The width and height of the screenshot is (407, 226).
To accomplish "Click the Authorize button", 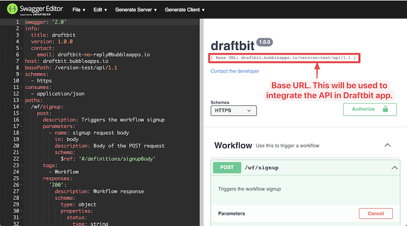I will (x=370, y=109).
